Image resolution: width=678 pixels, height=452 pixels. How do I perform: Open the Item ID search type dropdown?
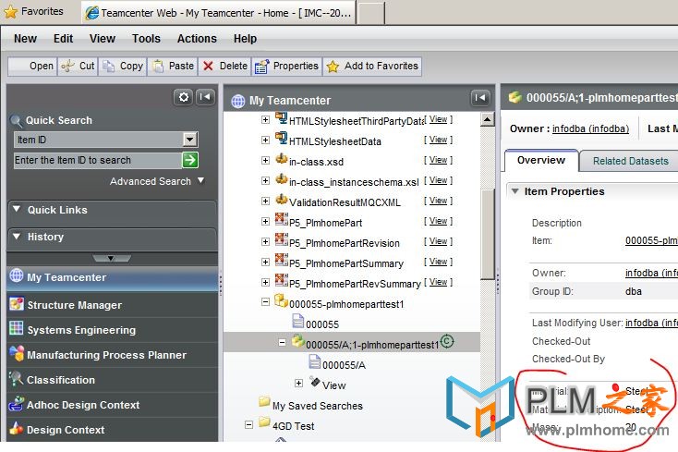(x=190, y=140)
